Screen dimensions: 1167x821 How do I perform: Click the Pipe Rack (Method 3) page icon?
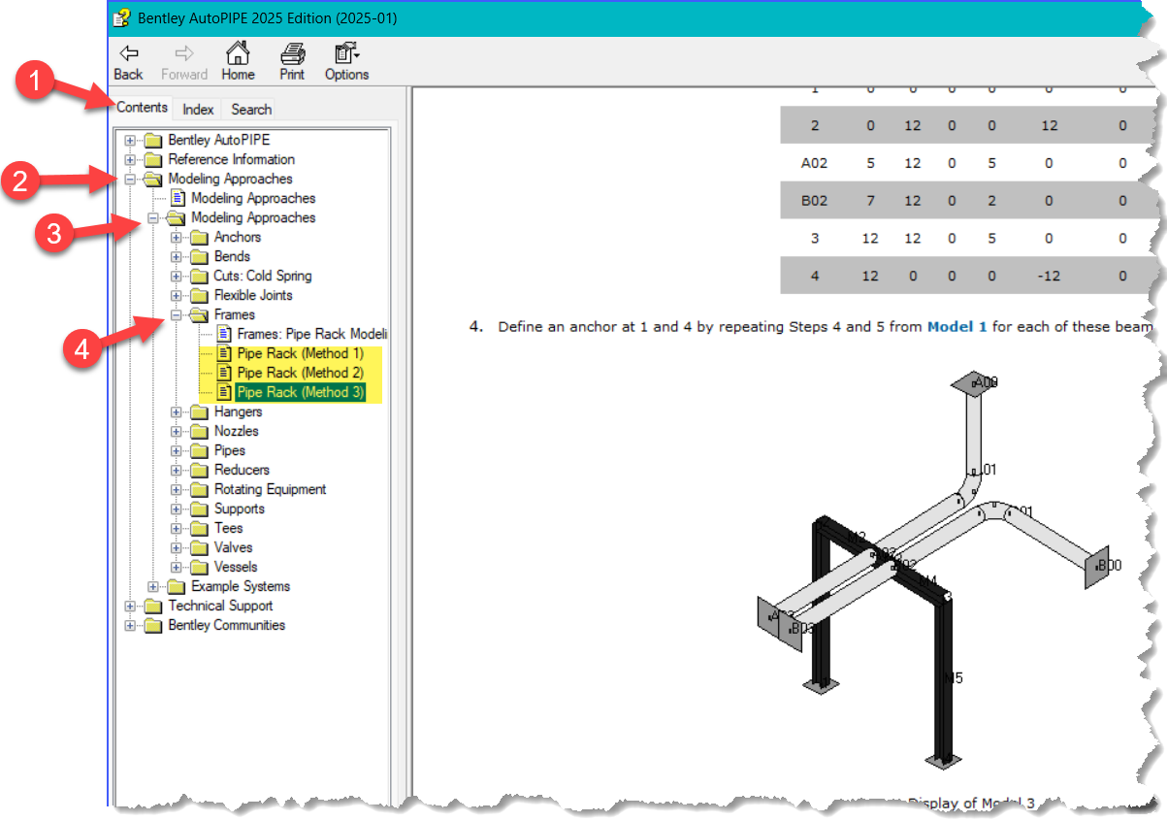click(224, 392)
